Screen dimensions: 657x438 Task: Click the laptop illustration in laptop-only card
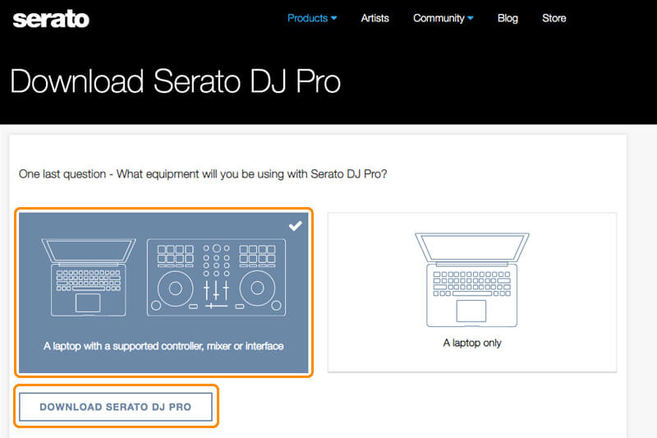471,280
